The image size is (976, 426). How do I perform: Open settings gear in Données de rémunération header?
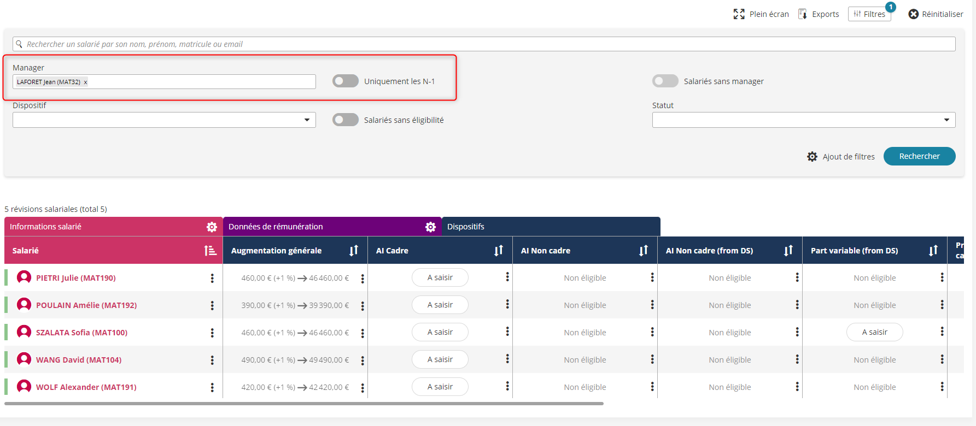430,227
